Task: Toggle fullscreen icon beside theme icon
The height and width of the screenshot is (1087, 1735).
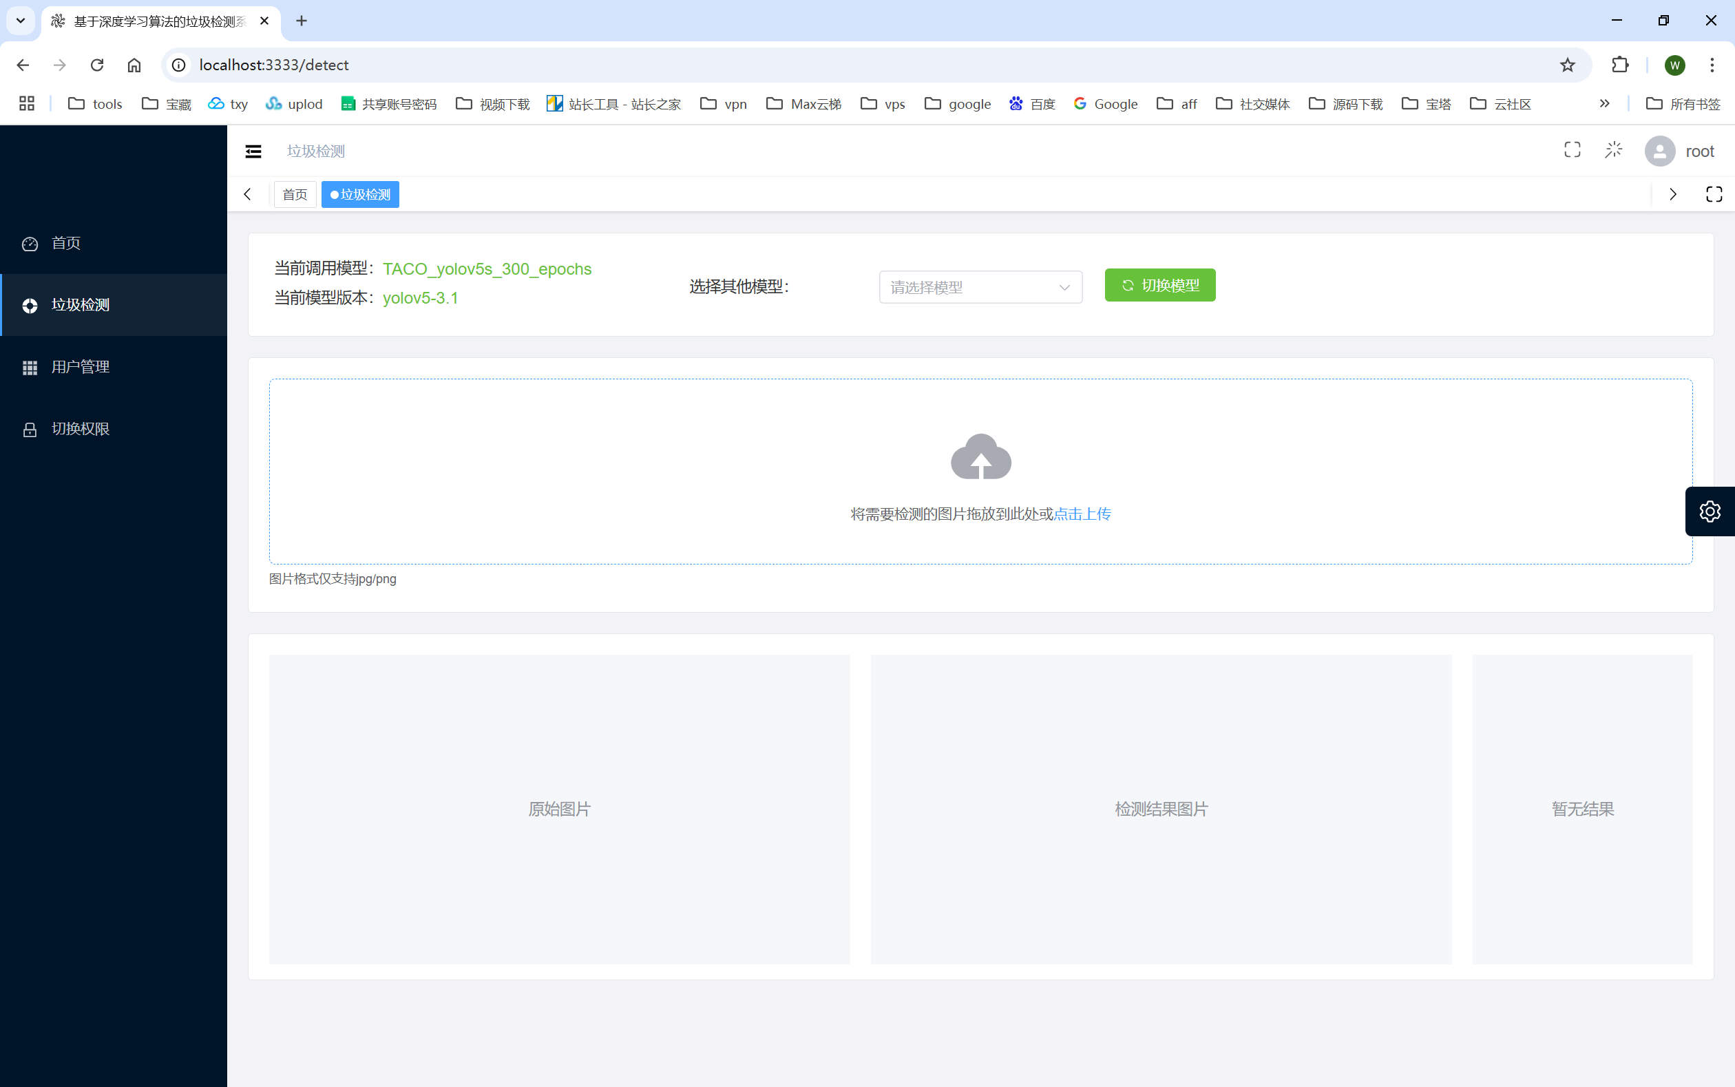Action: pos(1573,150)
